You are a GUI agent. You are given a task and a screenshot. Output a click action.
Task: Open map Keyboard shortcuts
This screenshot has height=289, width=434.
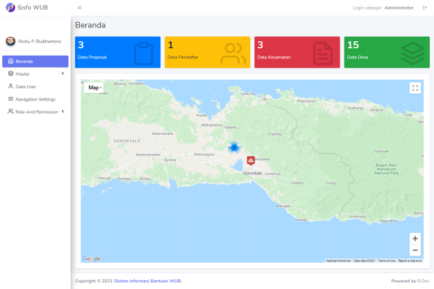tap(338, 261)
